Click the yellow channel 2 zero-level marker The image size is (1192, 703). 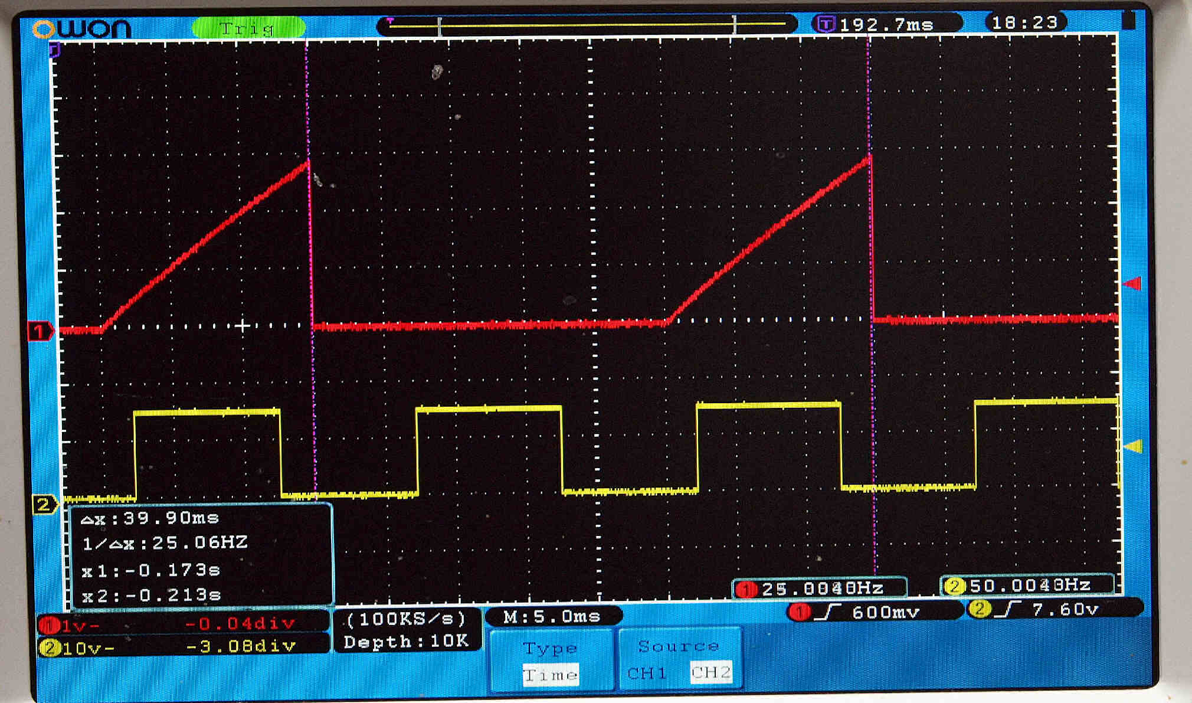tap(44, 505)
